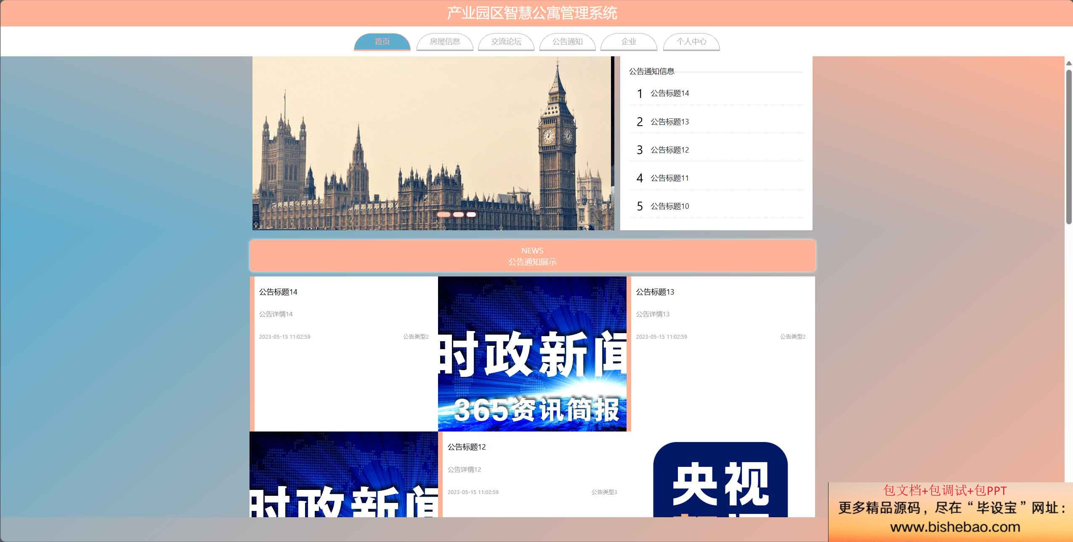
Task: Open 公告标题14 card title in news section
Action: tap(278, 292)
